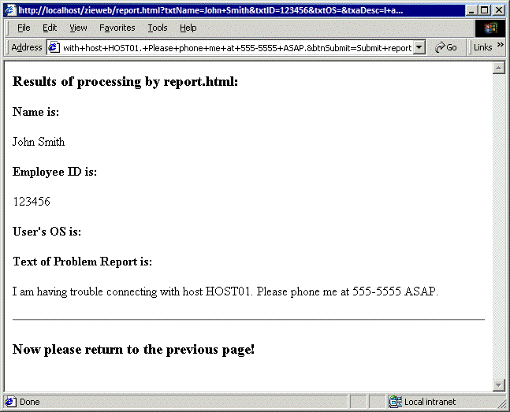Screen dimensions: 510x412
Task: Open the View menu
Action: [x=78, y=28]
